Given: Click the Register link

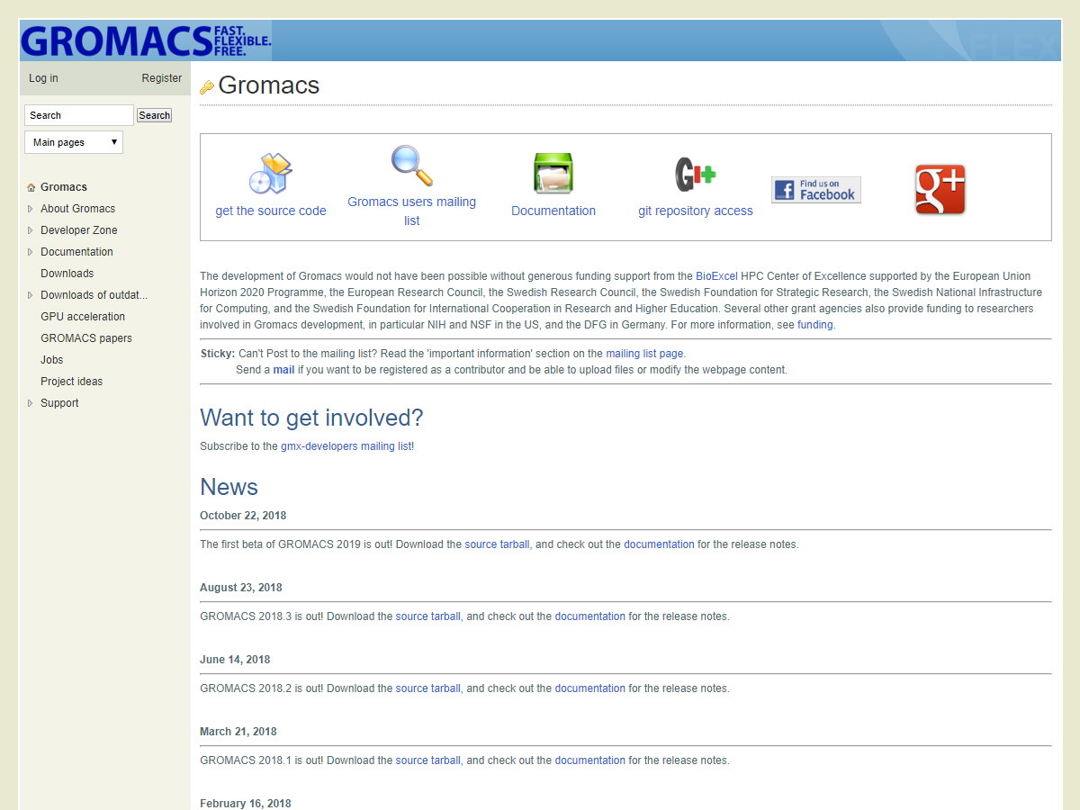Looking at the screenshot, I should point(161,78).
